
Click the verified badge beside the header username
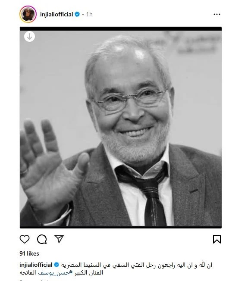pos(77,14)
